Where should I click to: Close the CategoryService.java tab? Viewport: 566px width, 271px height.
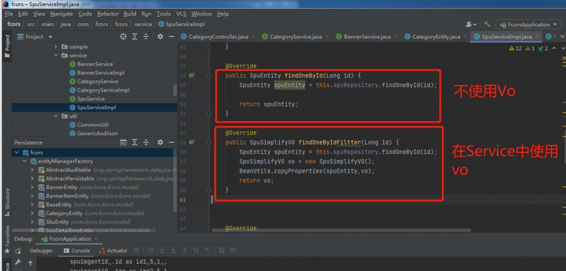coord(327,37)
